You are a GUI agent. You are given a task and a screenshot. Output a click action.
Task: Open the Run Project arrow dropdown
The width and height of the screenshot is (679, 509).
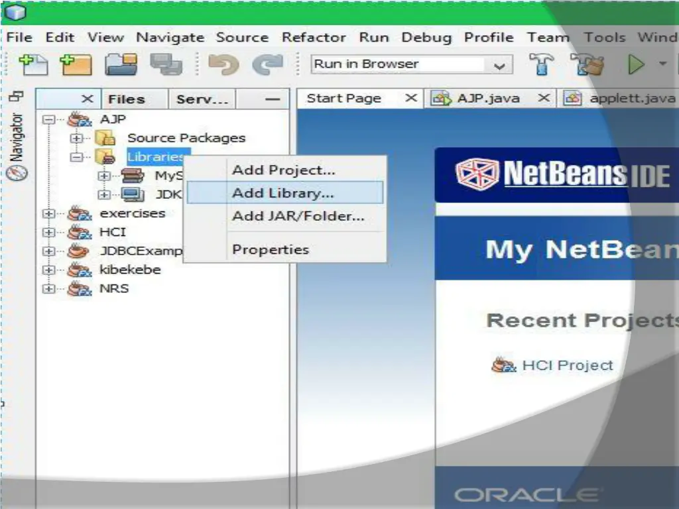tap(662, 64)
